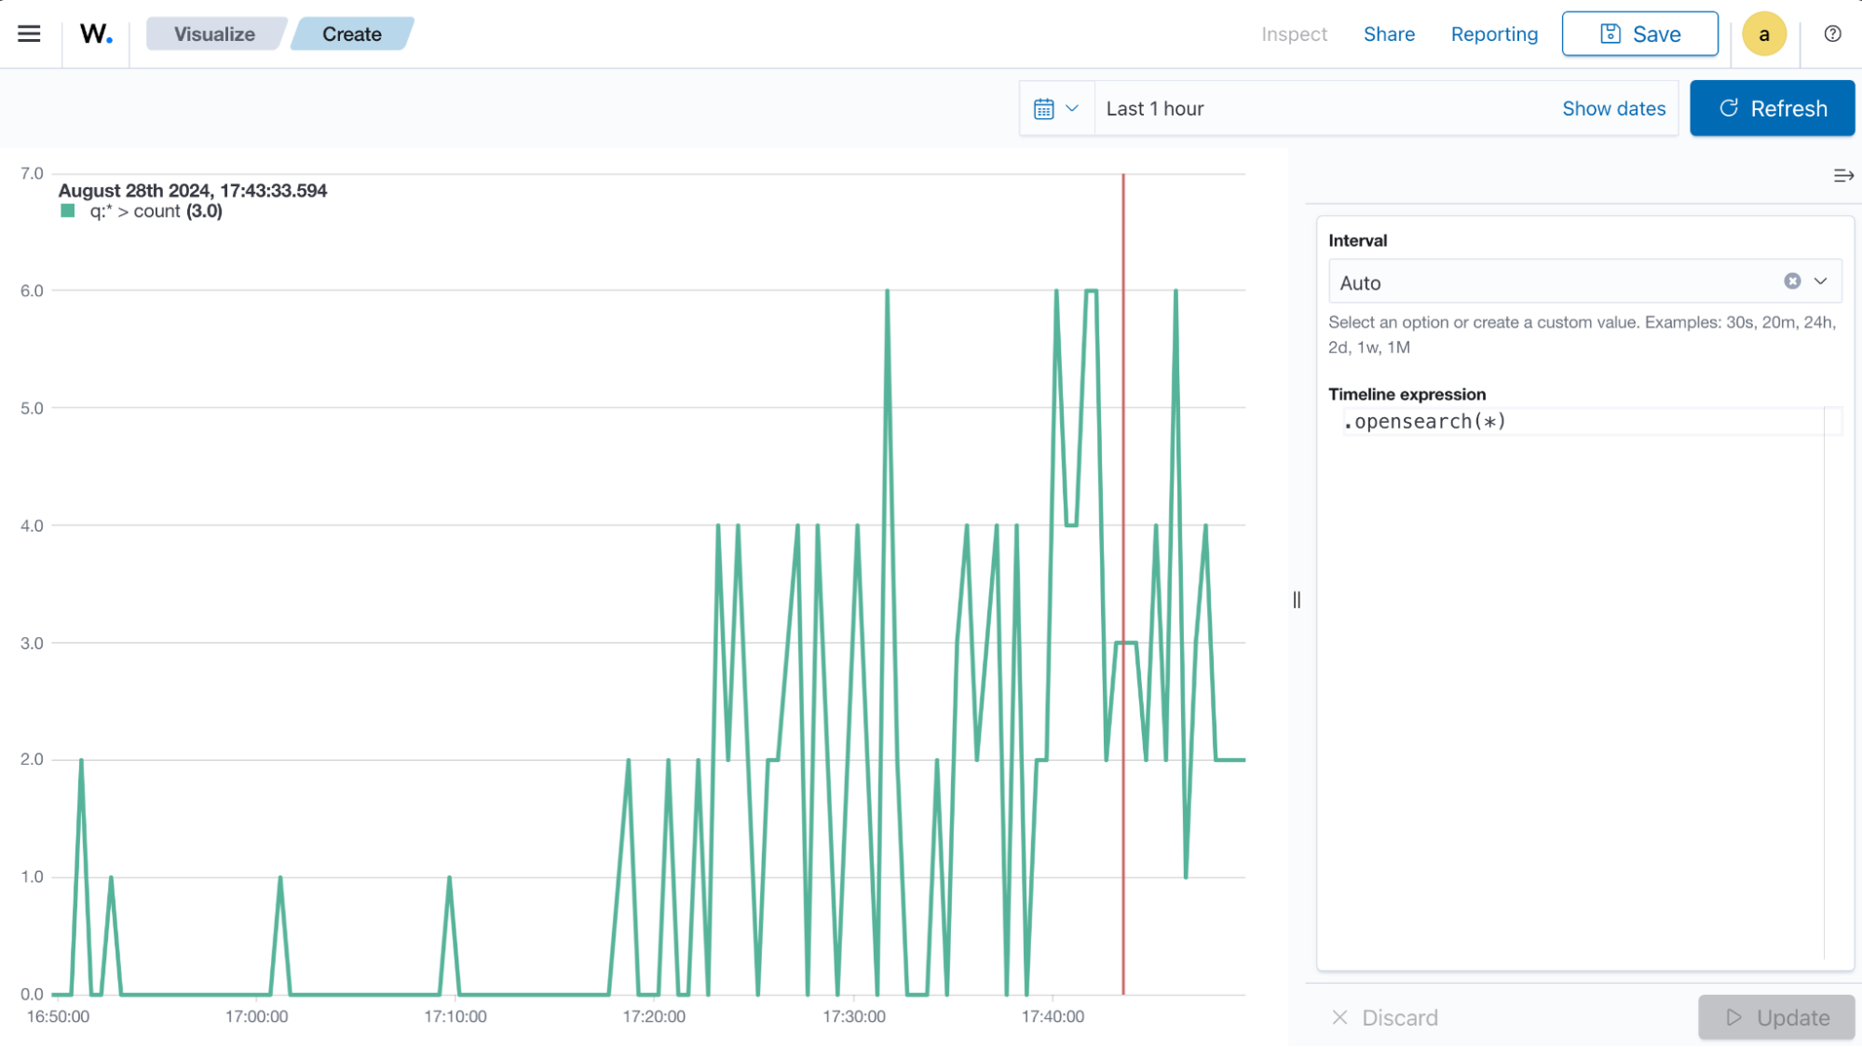The image size is (1862, 1047).
Task: Open the Share options
Action: click(x=1388, y=34)
